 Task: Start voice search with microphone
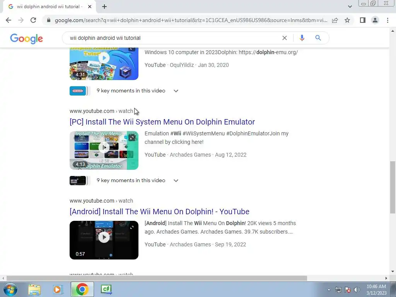[x=302, y=38]
